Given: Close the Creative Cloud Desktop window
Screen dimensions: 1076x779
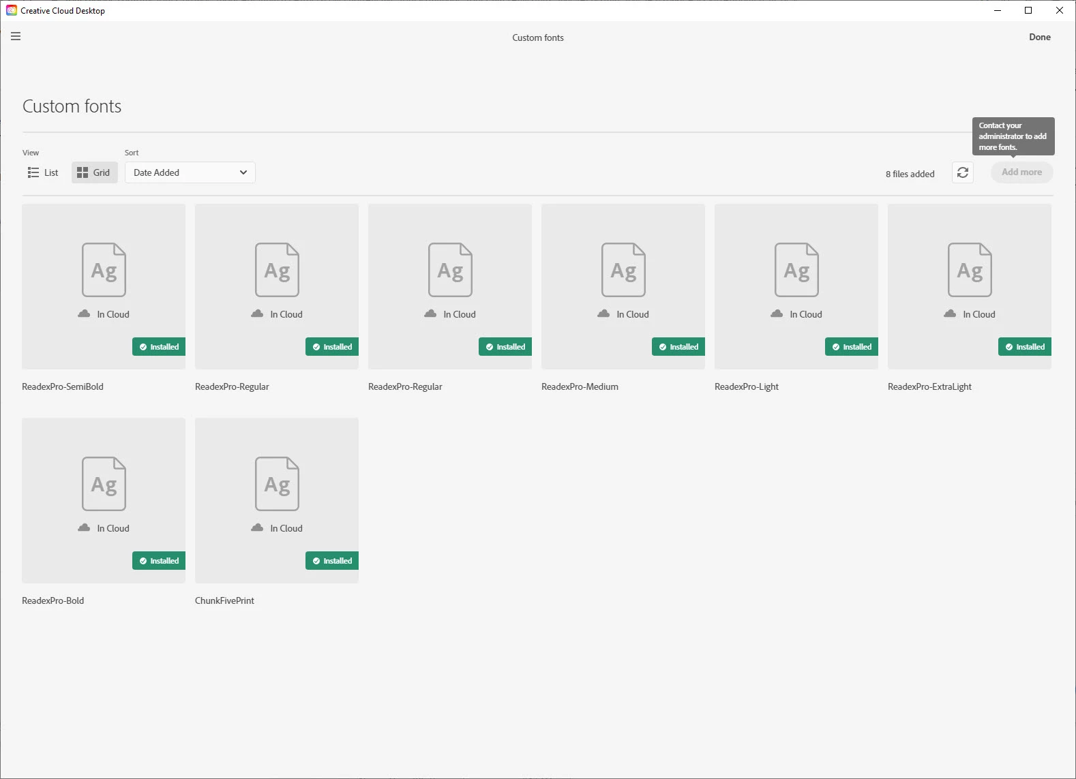Looking at the screenshot, I should click(1060, 10).
